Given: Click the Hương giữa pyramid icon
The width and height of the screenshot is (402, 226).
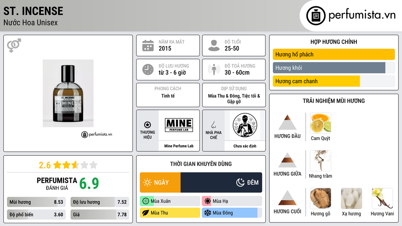Looking at the screenshot, I should (287, 160).
